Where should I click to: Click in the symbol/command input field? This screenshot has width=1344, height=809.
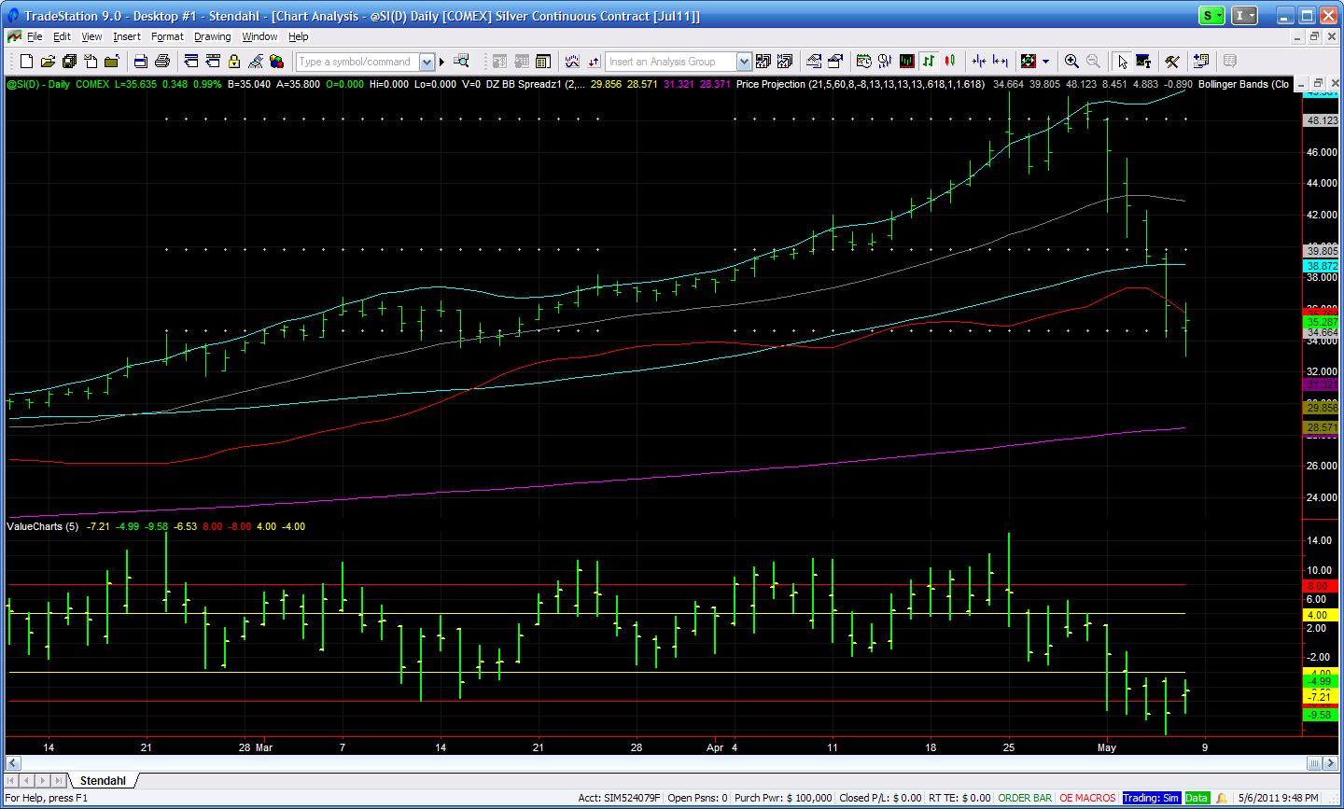pos(357,62)
